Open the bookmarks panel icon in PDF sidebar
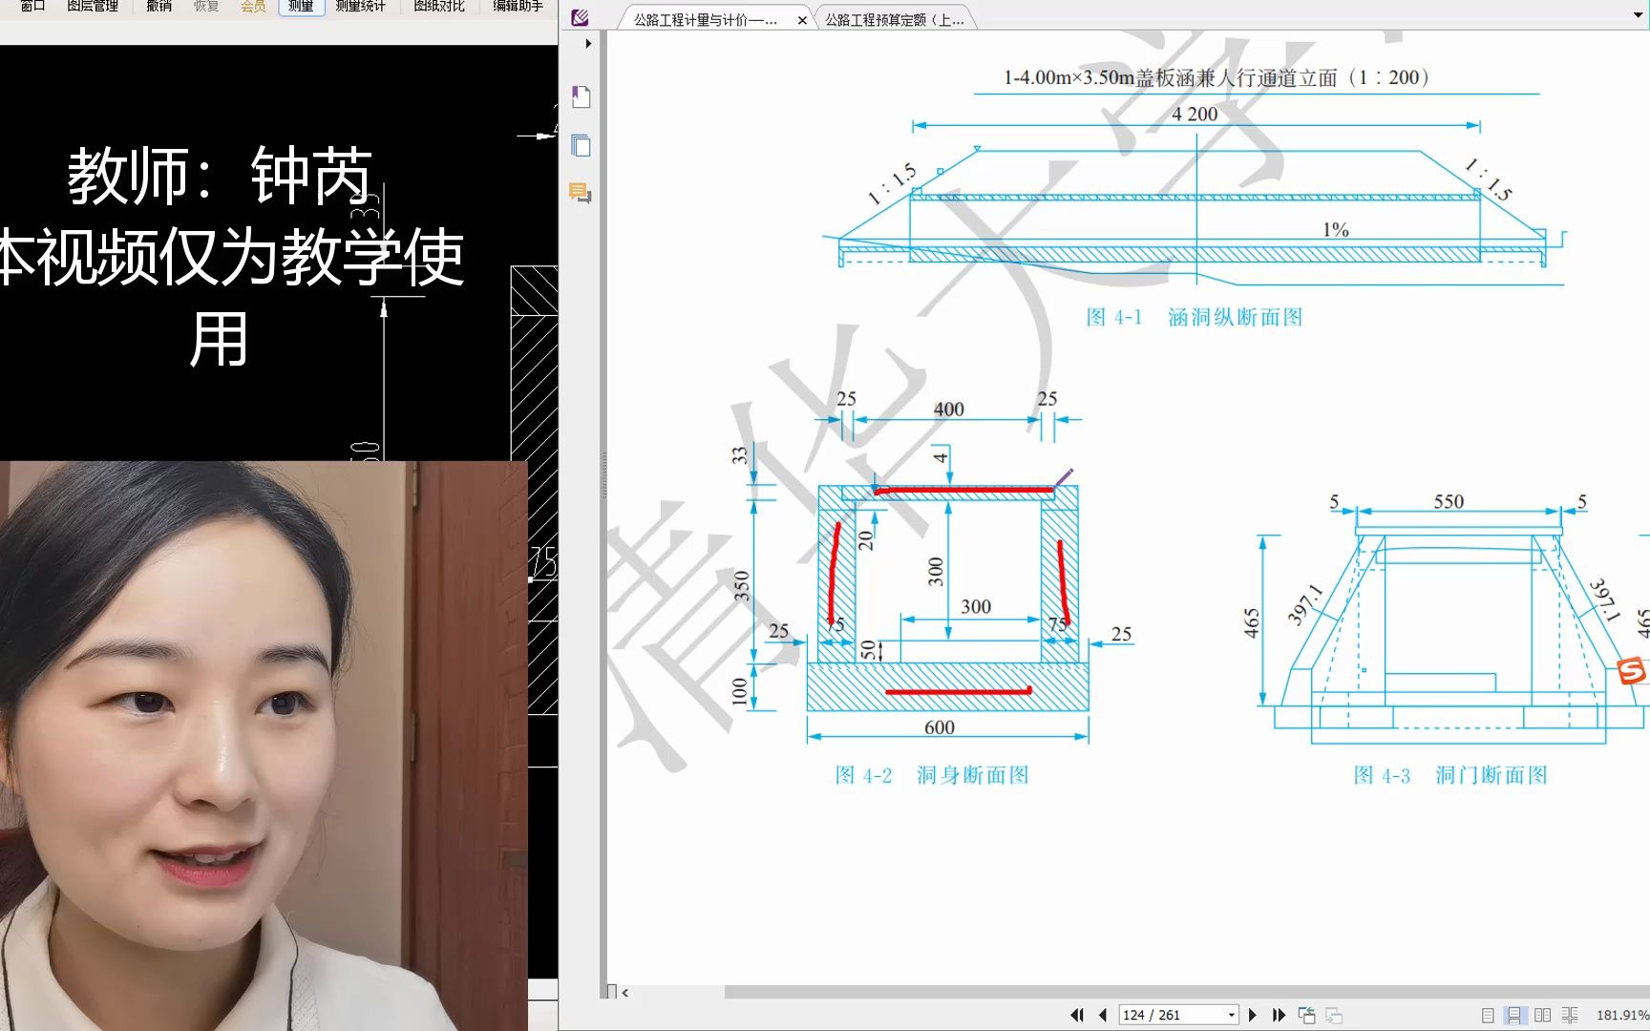This screenshot has height=1031, width=1650. 581,96
